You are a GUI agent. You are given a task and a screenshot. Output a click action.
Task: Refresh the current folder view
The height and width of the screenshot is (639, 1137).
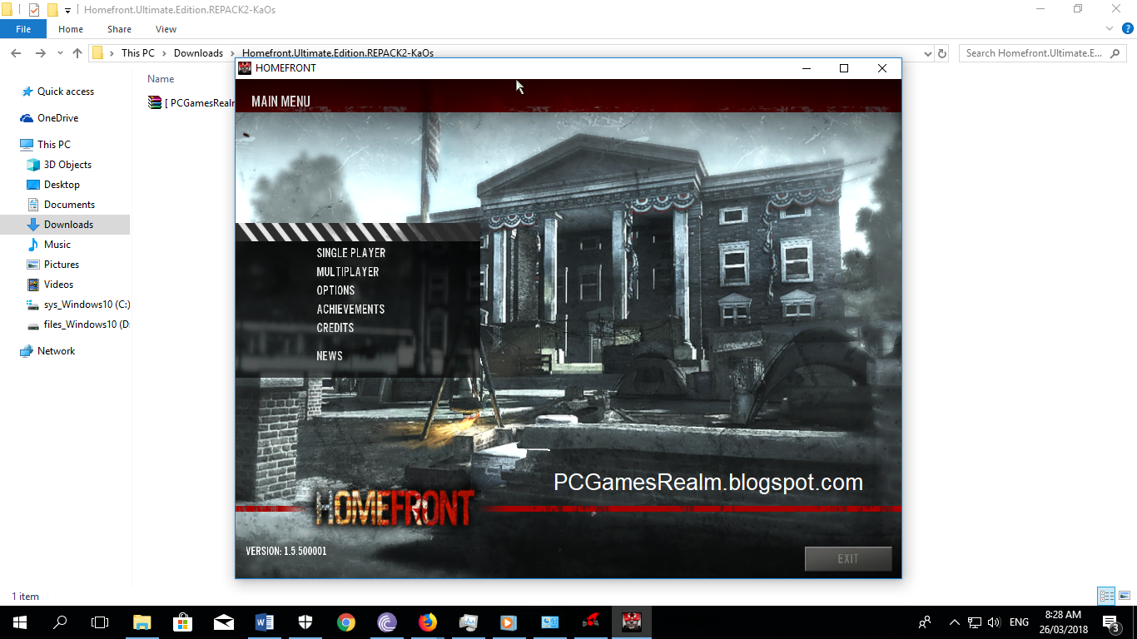tap(942, 53)
